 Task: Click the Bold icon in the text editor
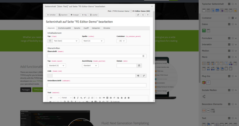(x=74, y=98)
